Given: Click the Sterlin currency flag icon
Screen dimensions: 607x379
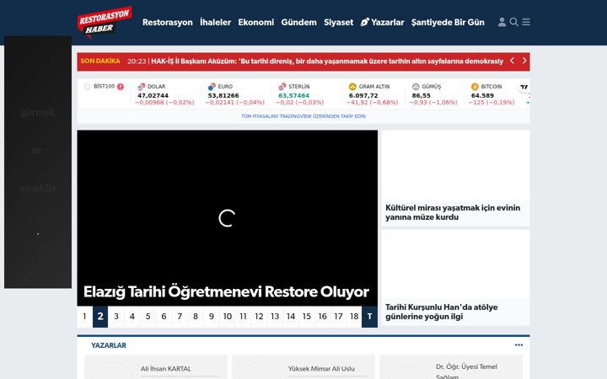Looking at the screenshot, I should [282, 87].
